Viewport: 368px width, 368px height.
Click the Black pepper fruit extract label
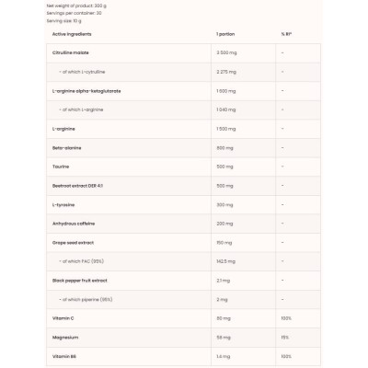(80, 281)
